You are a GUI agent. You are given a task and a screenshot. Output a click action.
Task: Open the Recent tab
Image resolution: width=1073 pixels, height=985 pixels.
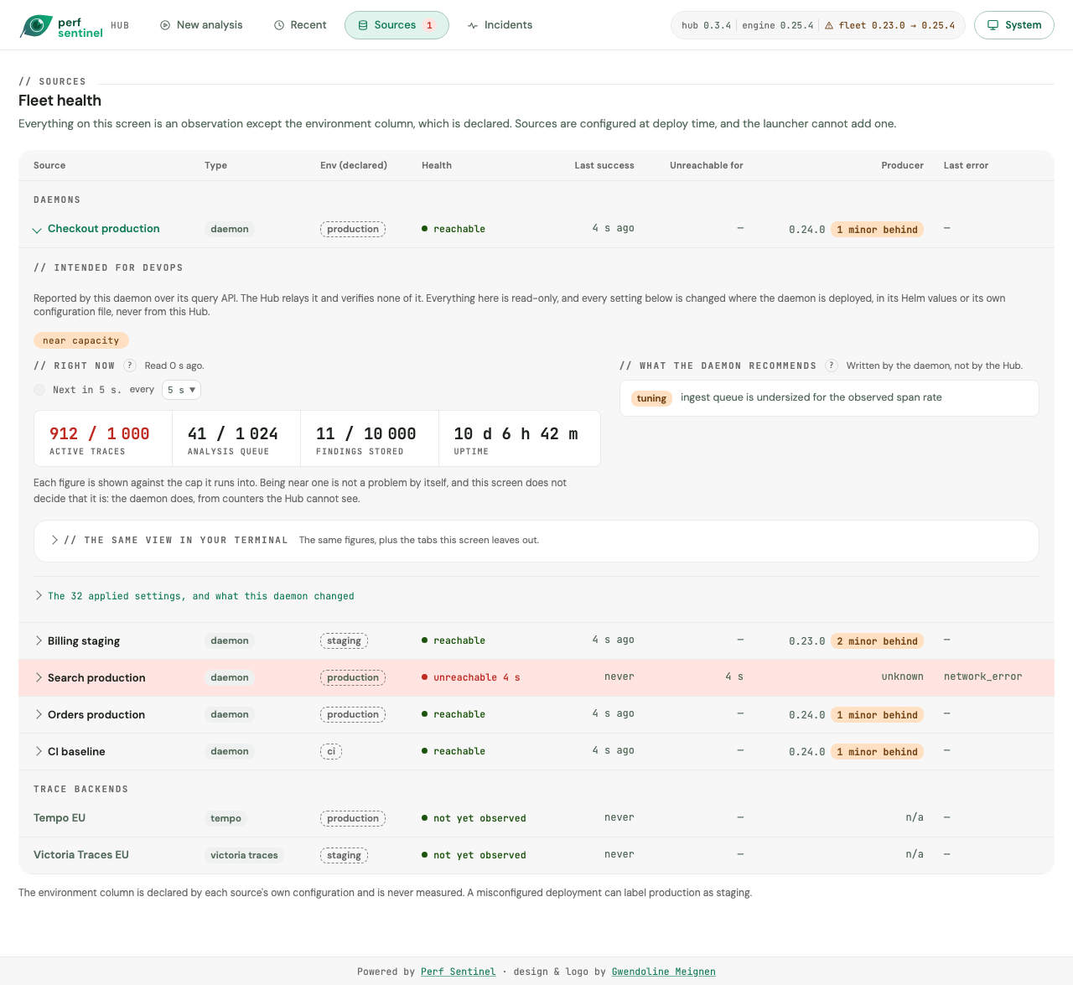tap(300, 25)
